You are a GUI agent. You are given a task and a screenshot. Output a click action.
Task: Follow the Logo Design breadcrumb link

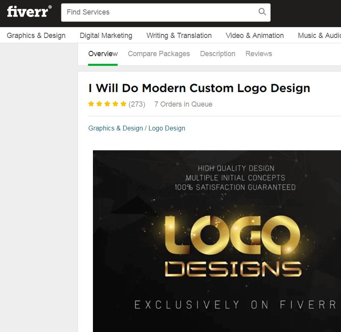(167, 128)
